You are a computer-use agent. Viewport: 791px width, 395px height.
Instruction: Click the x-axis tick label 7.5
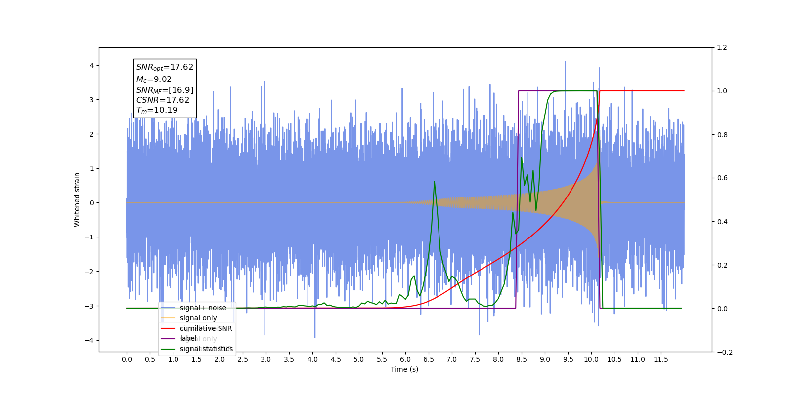coord(475,359)
